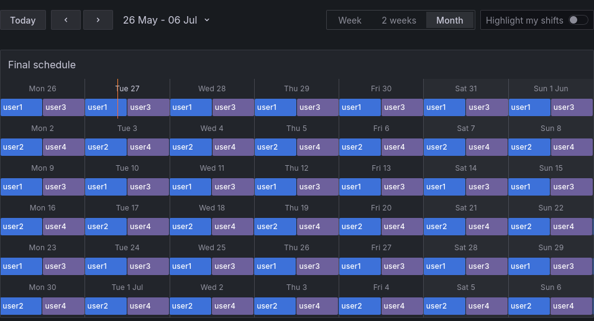Open user1 shift on Wed 11
The width and height of the screenshot is (594, 321).
pyautogui.click(x=191, y=187)
